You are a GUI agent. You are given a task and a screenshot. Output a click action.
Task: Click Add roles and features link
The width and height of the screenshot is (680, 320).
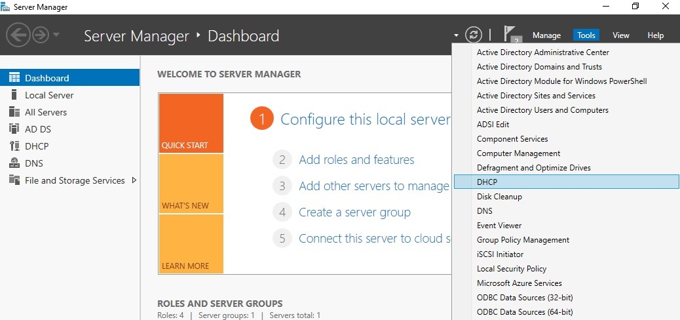coord(356,160)
